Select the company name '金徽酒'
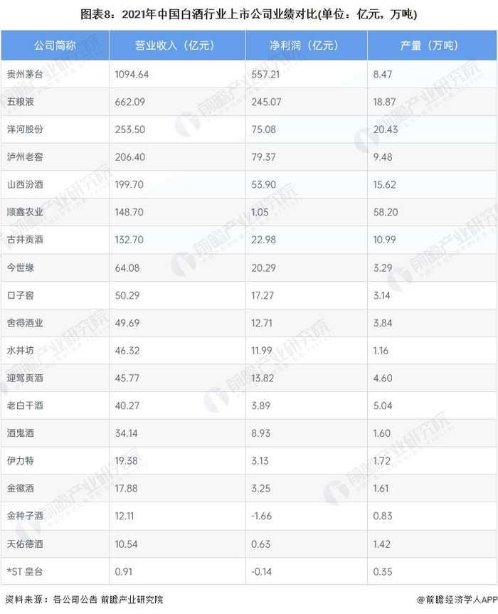The width and height of the screenshot is (498, 614). click(21, 488)
